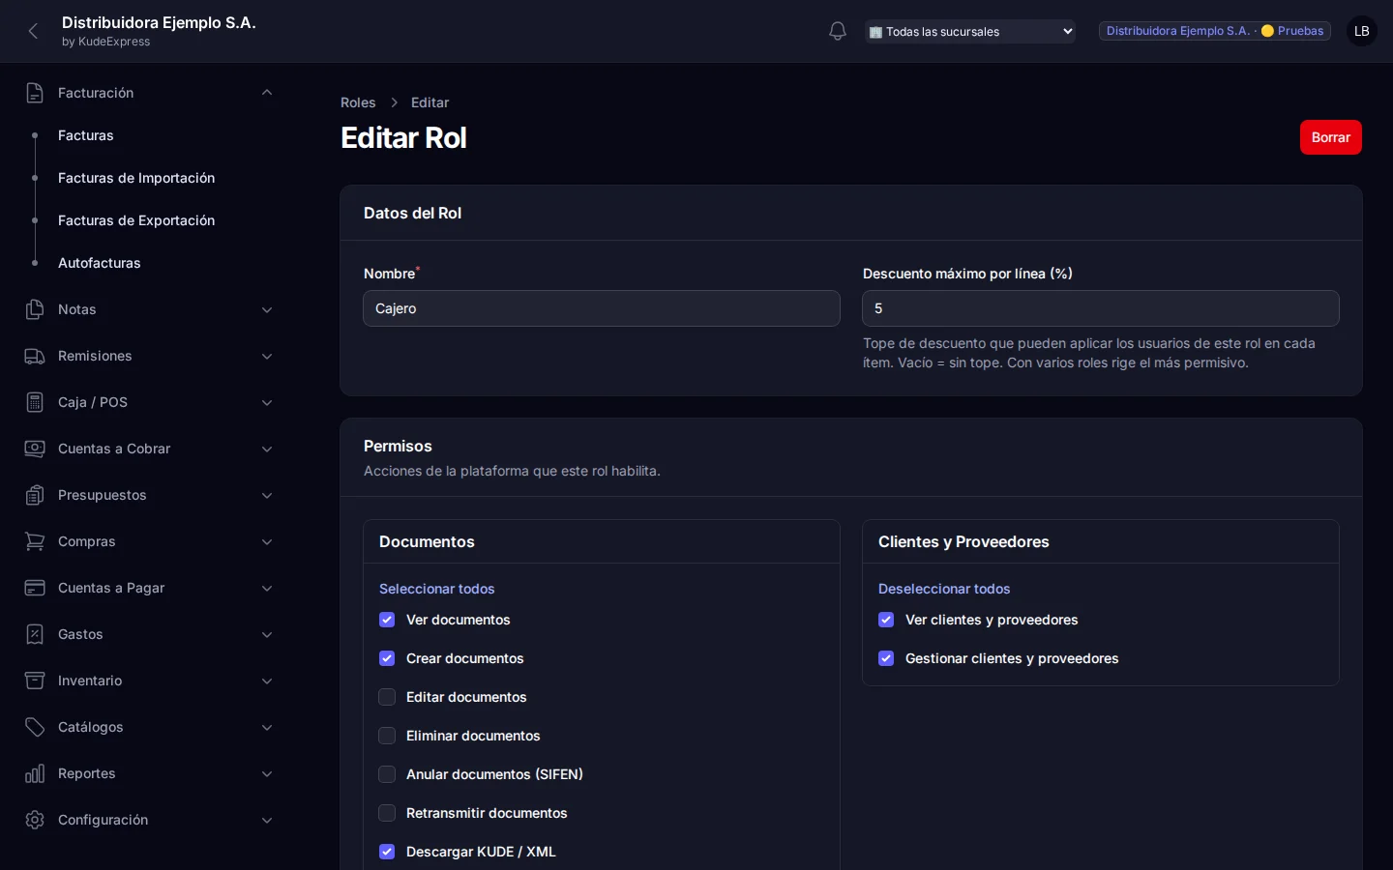The height and width of the screenshot is (870, 1393).
Task: Click the Gastos receipt icon
Action: point(35,634)
